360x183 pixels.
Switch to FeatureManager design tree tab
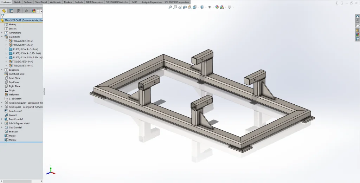click(x=4, y=11)
